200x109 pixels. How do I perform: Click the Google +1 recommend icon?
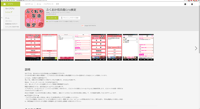82,25
